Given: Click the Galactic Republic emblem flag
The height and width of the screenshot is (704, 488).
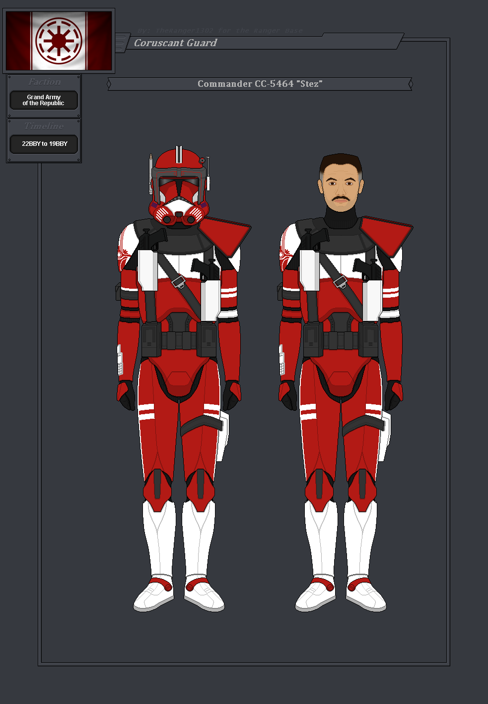Looking at the screenshot, I should coord(59,41).
